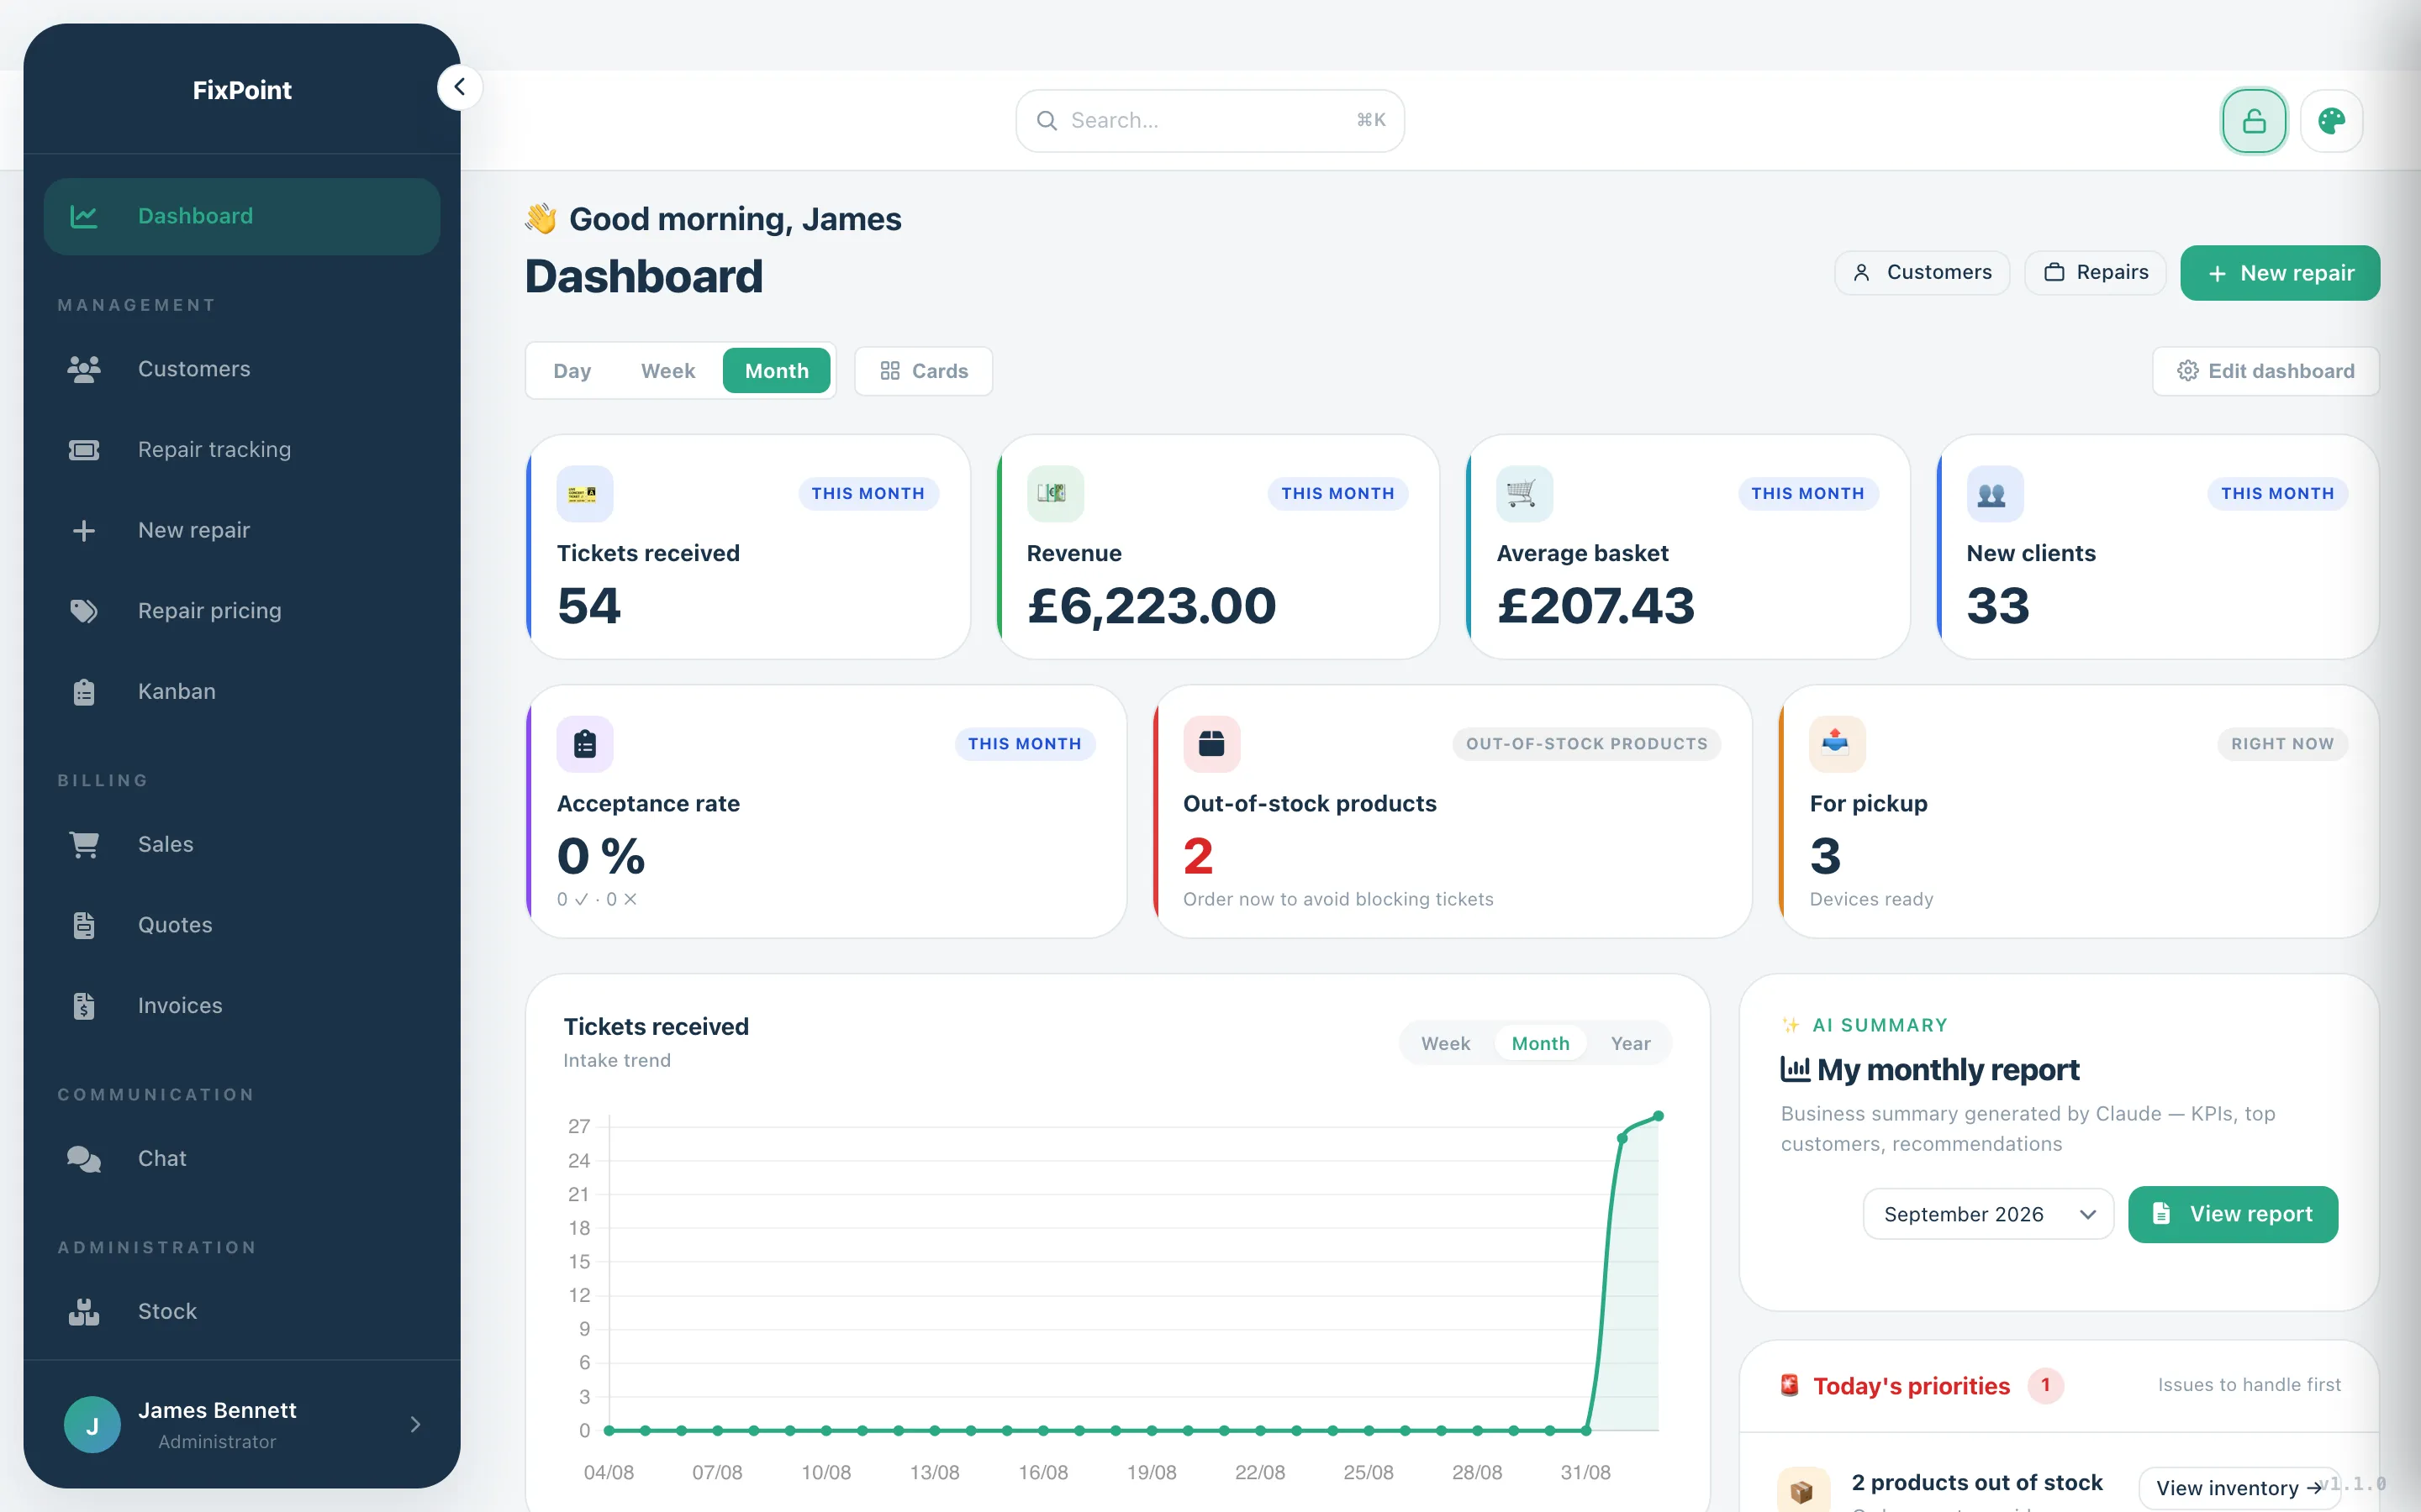2421x1512 pixels.
Task: Select the Month period tab
Action: tap(777, 371)
